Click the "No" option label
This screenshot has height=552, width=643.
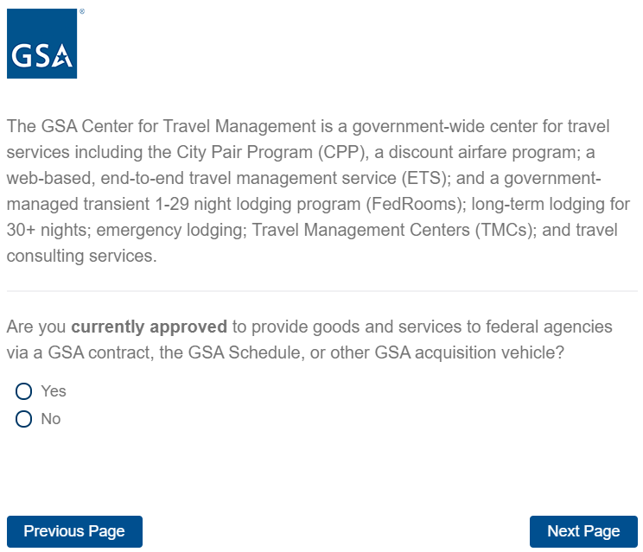(x=51, y=419)
